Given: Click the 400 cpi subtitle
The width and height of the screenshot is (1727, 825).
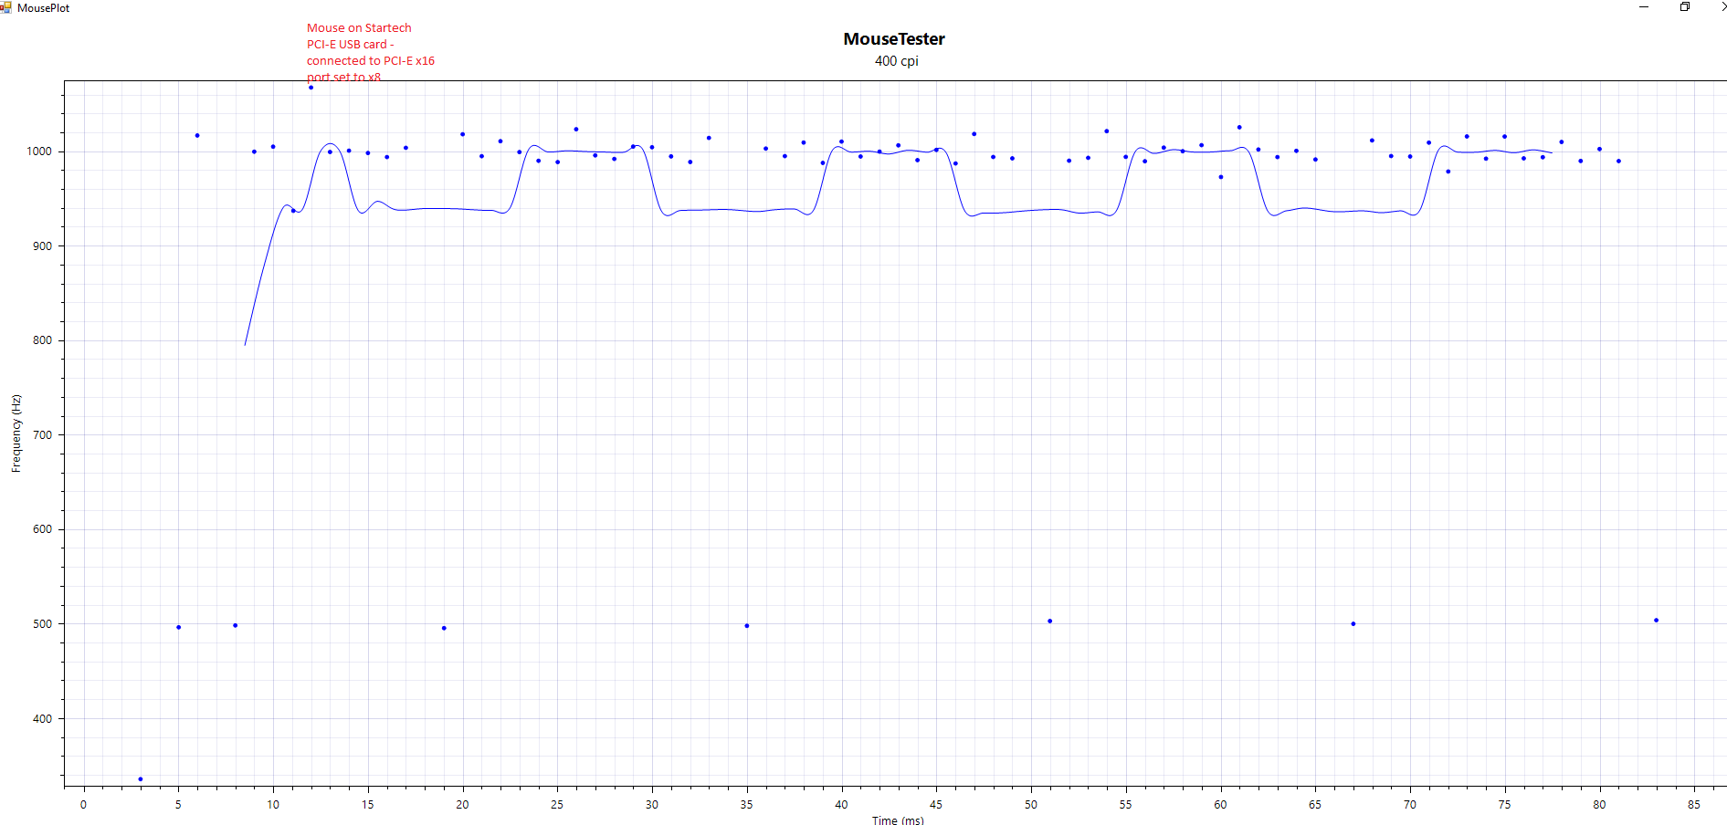Looking at the screenshot, I should click(896, 61).
